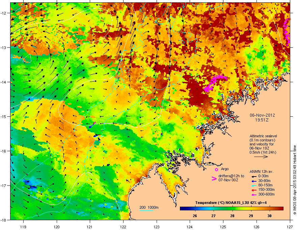
Task: Click the longitude axis label 120
Action: [57, 227]
